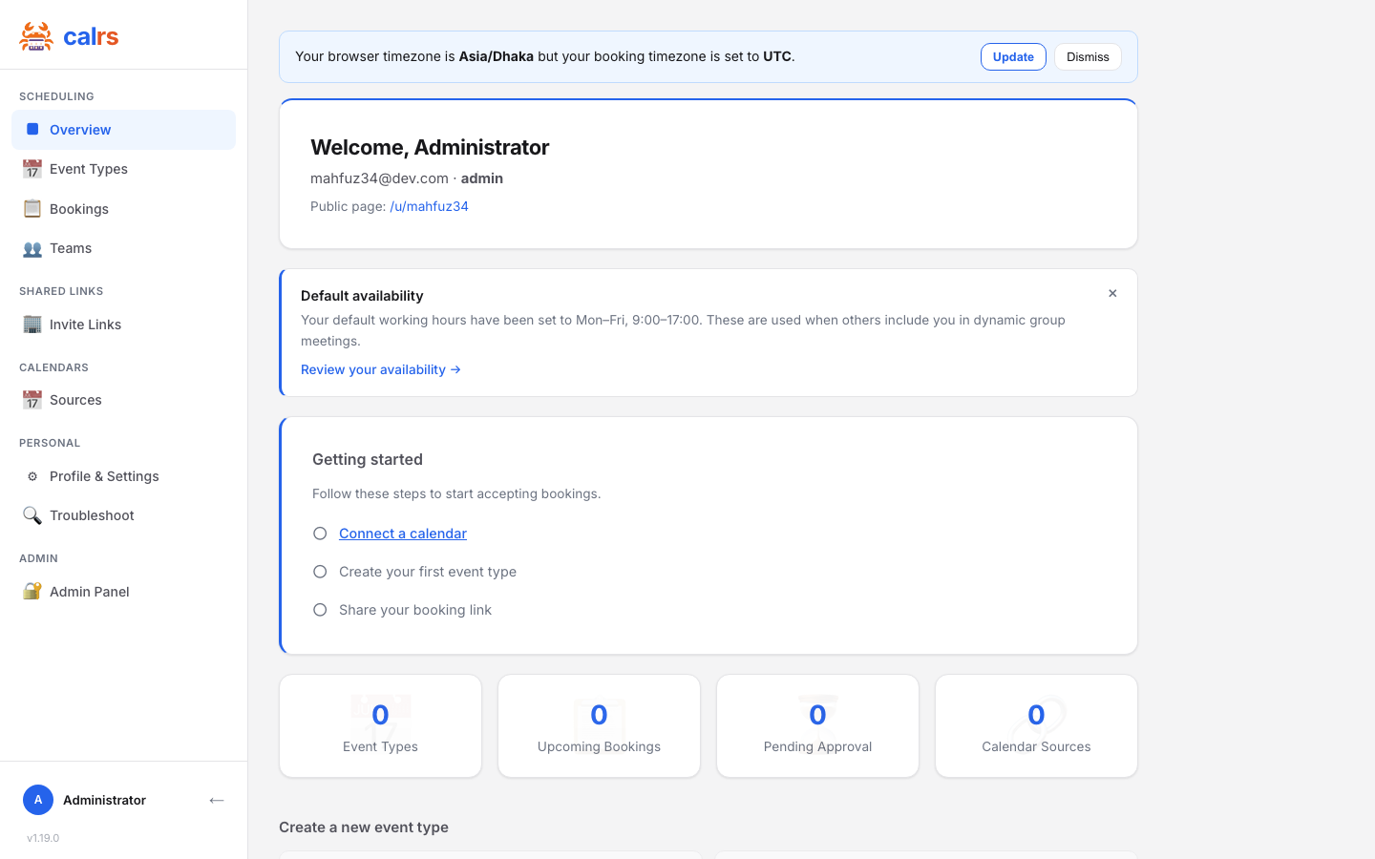Go to Event Types in sidebar
Viewport: 1375px width, 859px height.
coord(123,169)
